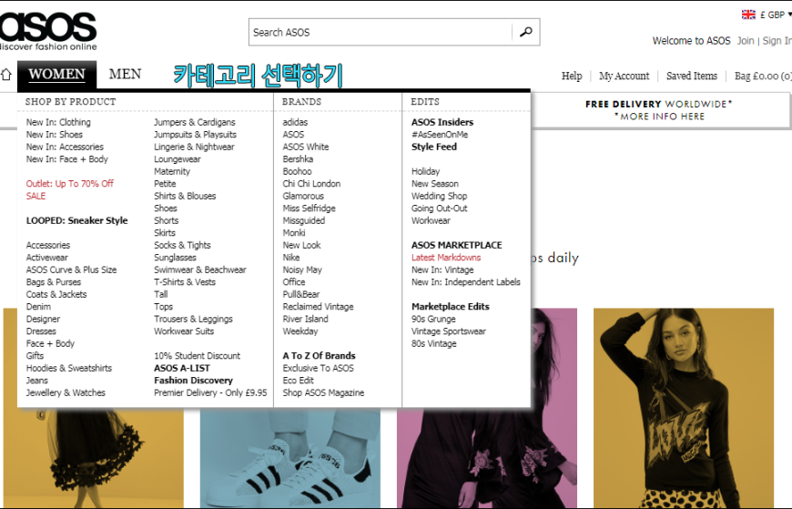Choose Workwear edit

431,220
